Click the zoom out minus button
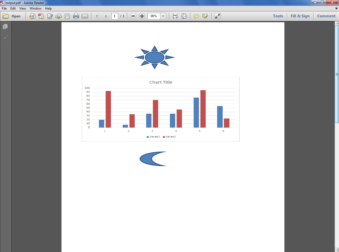 tap(133, 16)
